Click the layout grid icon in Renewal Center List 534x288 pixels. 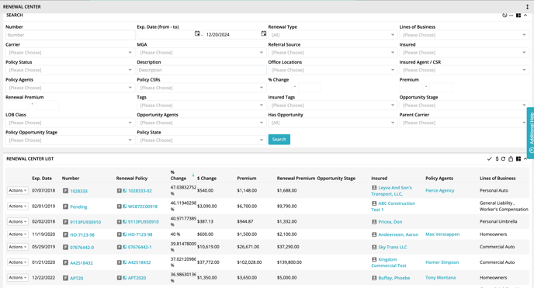518,159
